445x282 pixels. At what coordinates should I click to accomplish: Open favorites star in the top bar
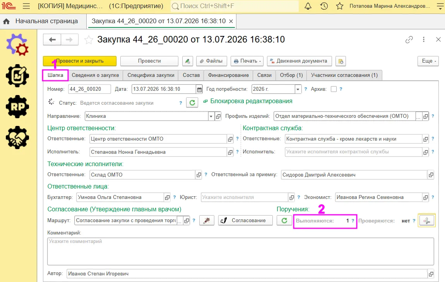[340, 6]
